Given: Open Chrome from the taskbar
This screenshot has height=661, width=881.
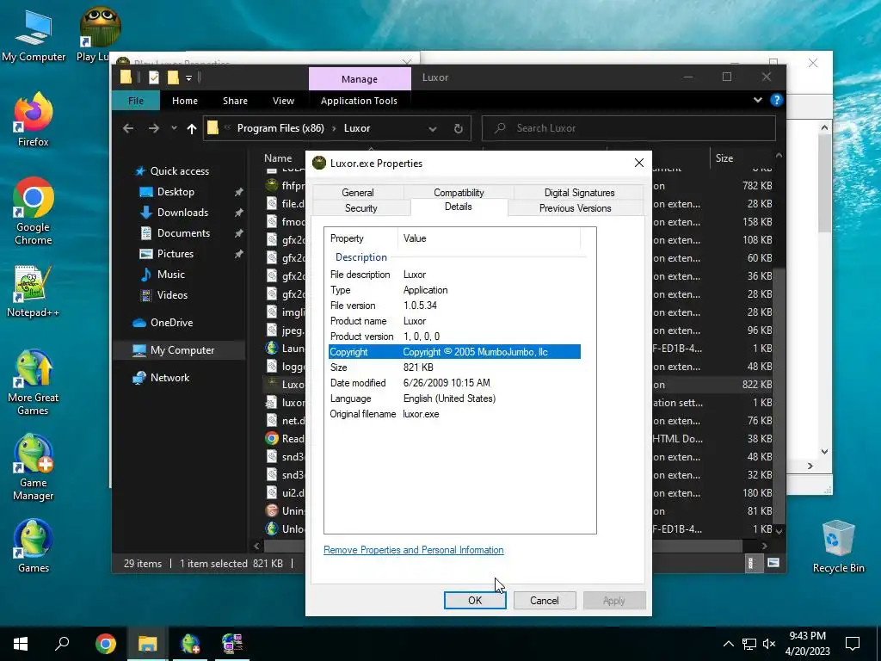Looking at the screenshot, I should tap(105, 643).
